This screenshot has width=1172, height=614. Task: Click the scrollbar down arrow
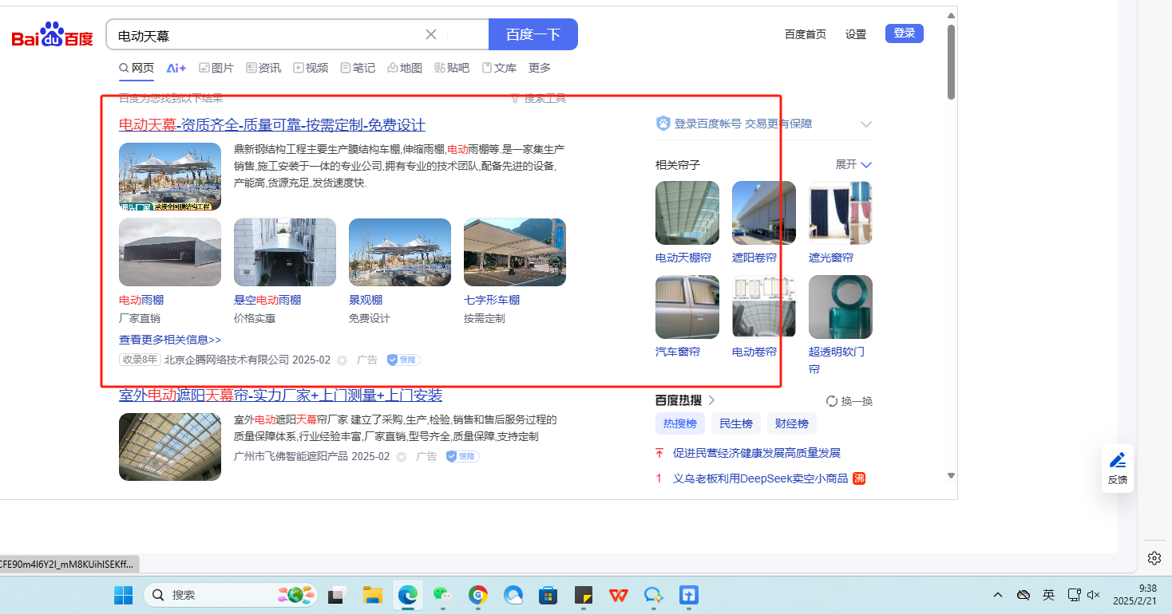(951, 476)
